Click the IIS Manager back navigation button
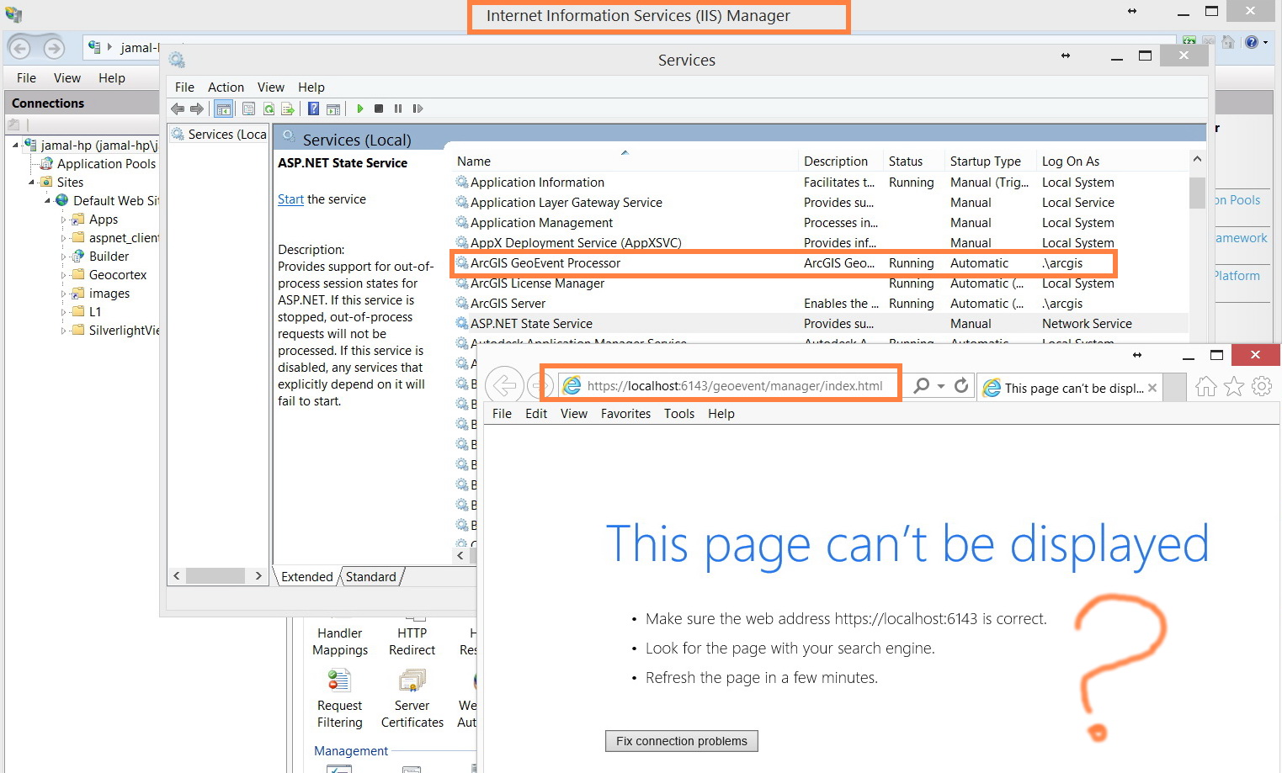The width and height of the screenshot is (1282, 773). (20, 49)
